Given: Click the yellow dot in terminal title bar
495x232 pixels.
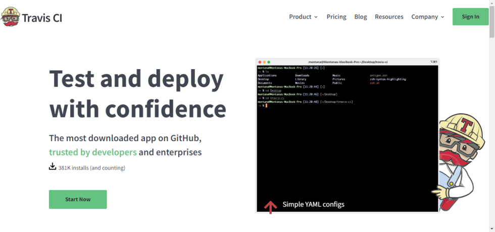Looking at the screenshot, I should (265, 62).
